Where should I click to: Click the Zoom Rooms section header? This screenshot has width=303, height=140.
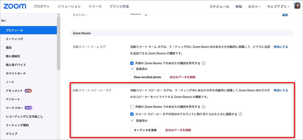click(182, 33)
